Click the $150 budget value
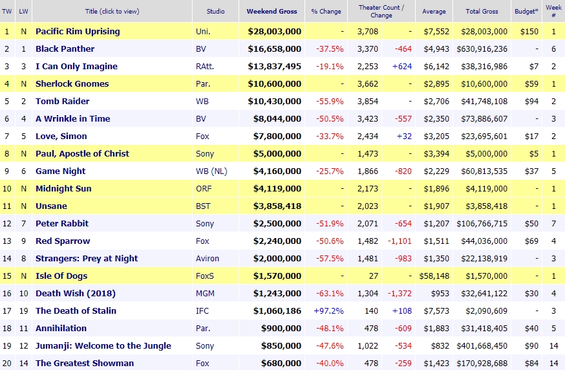This screenshot has width=565, height=370. click(x=529, y=32)
